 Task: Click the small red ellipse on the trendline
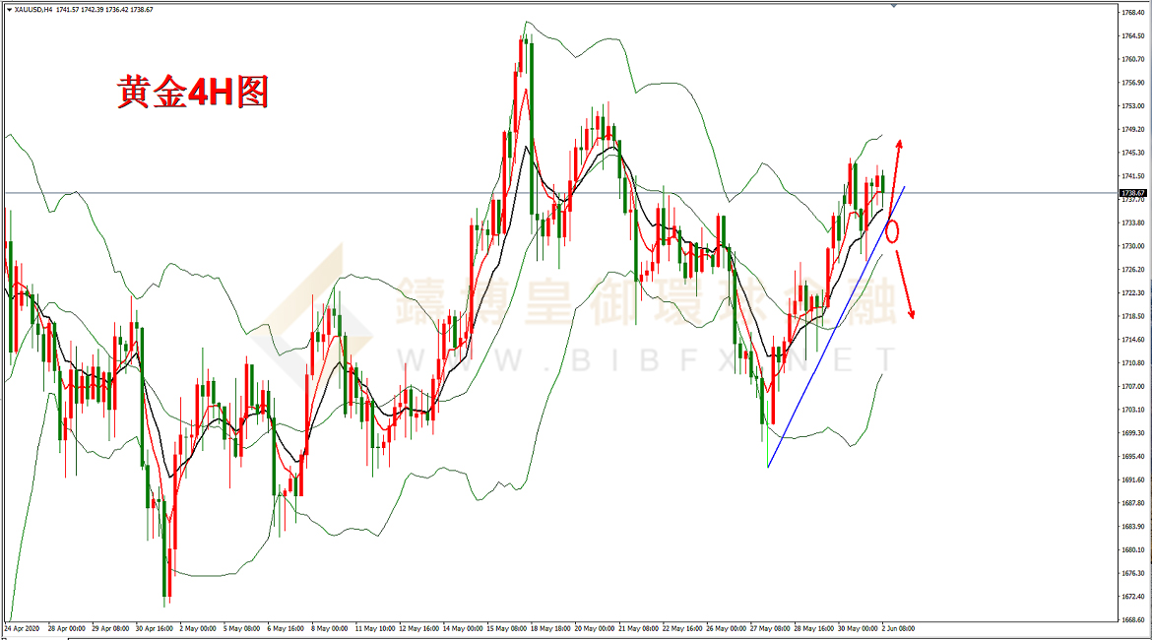click(893, 232)
